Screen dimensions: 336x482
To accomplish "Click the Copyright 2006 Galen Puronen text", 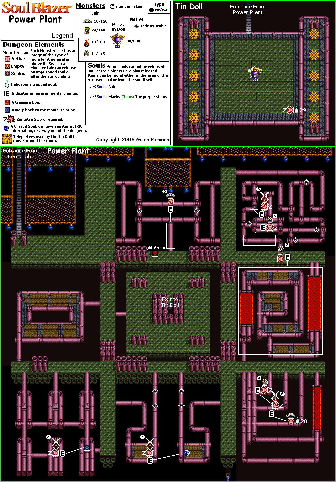I will pyautogui.click(x=132, y=139).
